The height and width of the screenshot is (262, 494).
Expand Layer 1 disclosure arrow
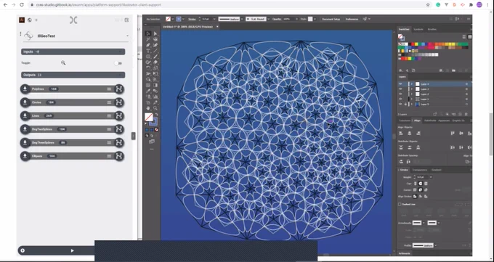pos(411,99)
